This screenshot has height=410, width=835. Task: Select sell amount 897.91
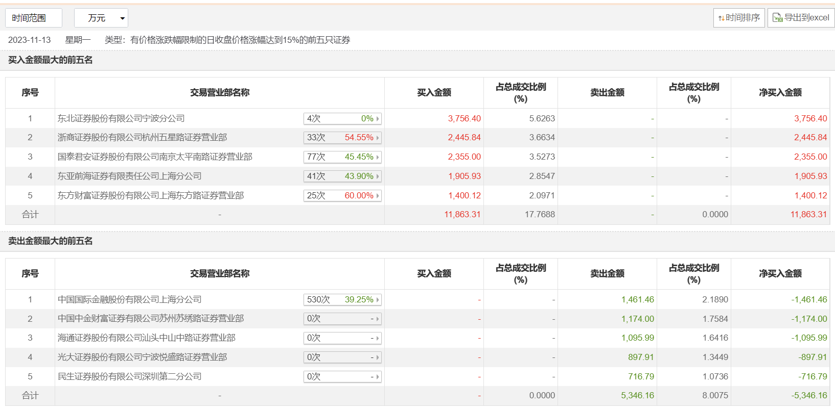tap(641, 357)
